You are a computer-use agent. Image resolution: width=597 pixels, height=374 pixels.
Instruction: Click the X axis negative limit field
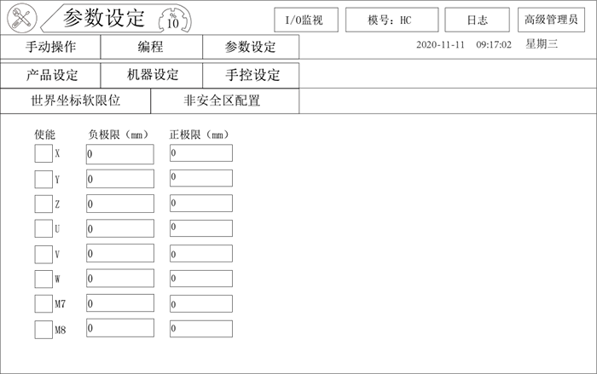(x=119, y=154)
